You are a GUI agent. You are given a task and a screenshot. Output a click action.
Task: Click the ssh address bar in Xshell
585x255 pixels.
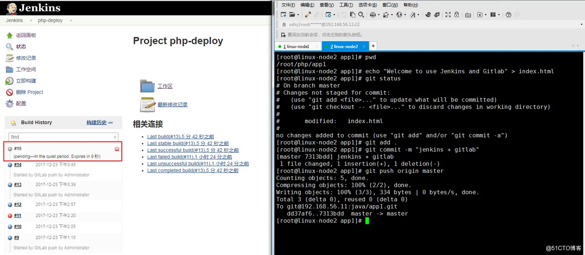coord(430,24)
